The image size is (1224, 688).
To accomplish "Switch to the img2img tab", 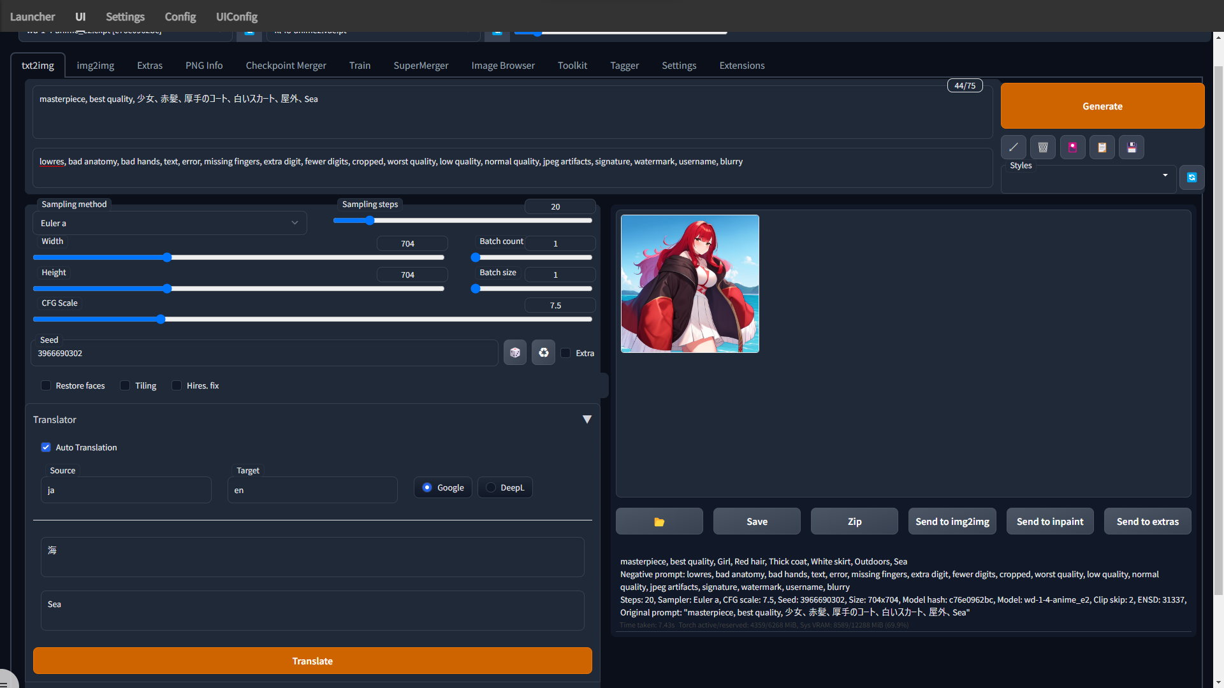I will pos(96,66).
